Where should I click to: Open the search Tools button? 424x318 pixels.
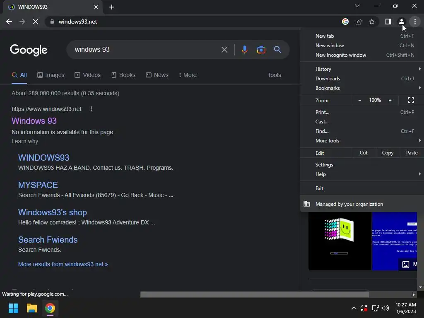click(x=274, y=75)
